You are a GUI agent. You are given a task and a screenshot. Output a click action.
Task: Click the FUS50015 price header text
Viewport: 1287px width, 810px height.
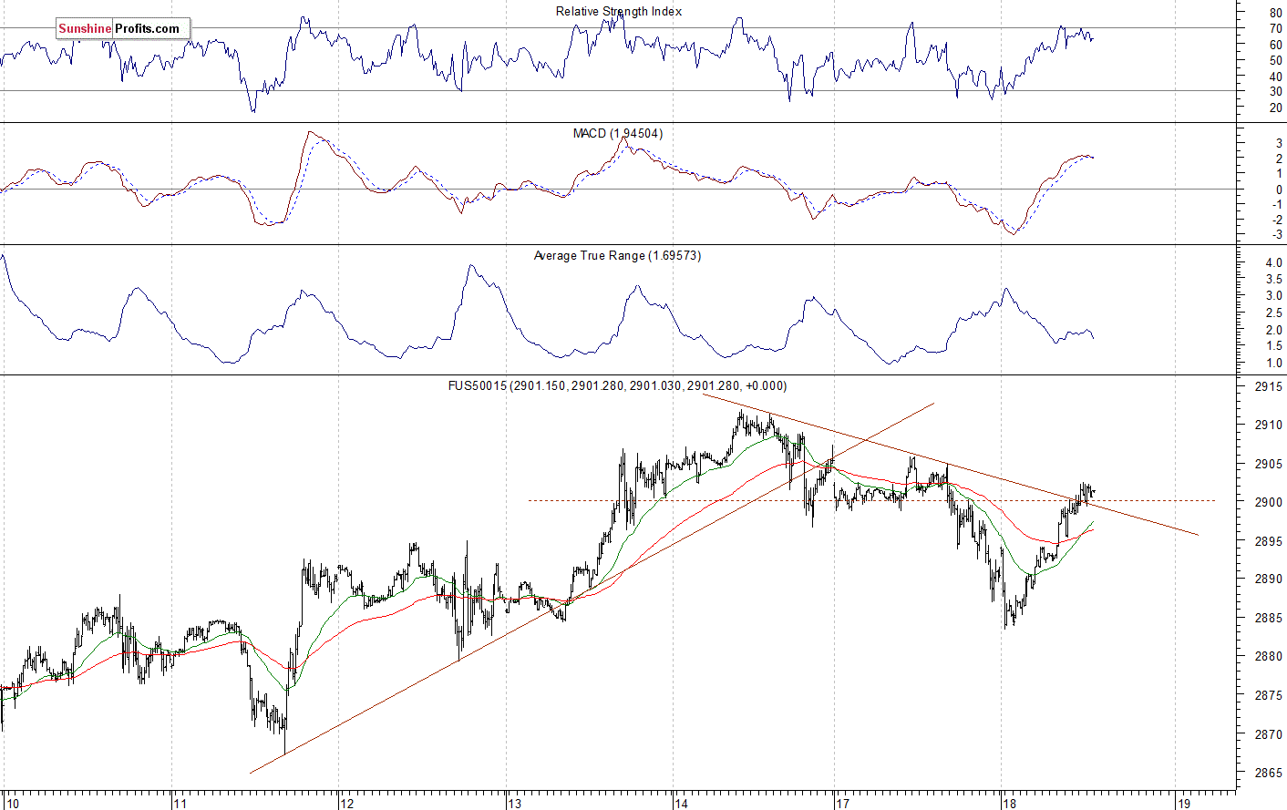617,385
